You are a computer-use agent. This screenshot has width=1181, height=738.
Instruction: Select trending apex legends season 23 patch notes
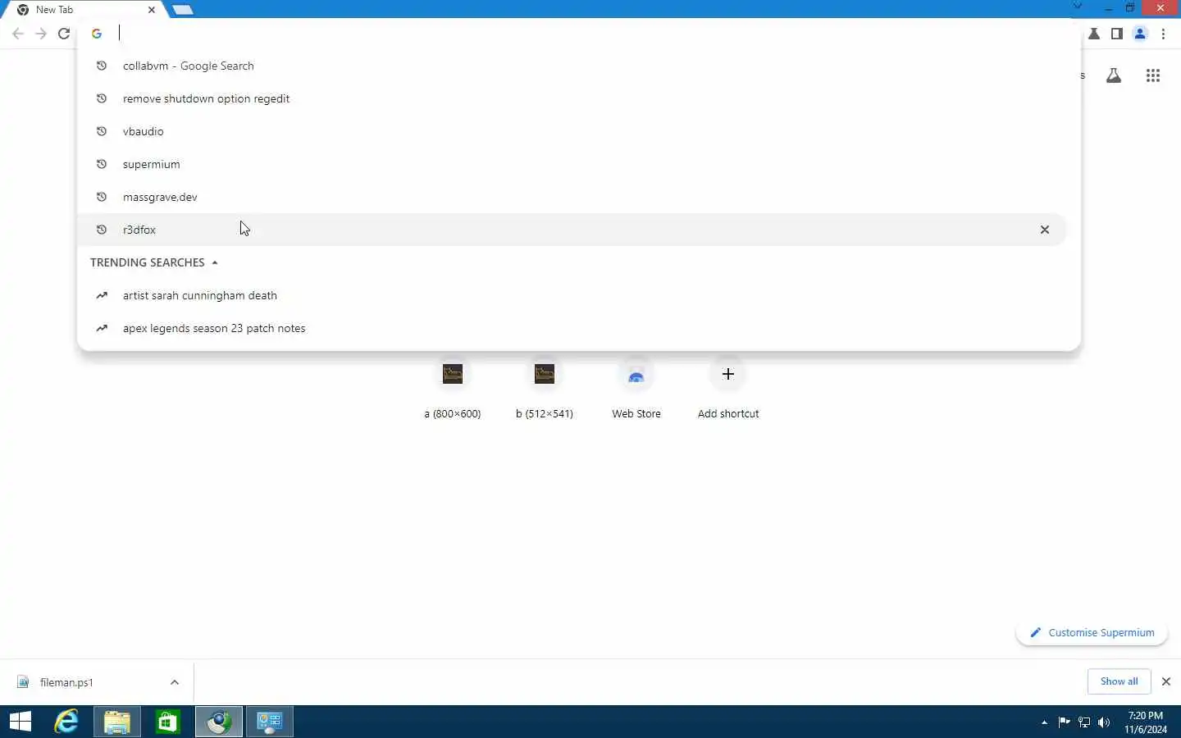click(x=572, y=328)
